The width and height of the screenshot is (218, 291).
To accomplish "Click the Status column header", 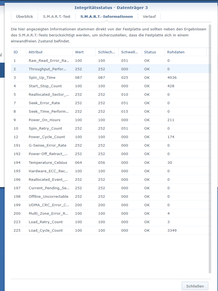I will point(153,52).
